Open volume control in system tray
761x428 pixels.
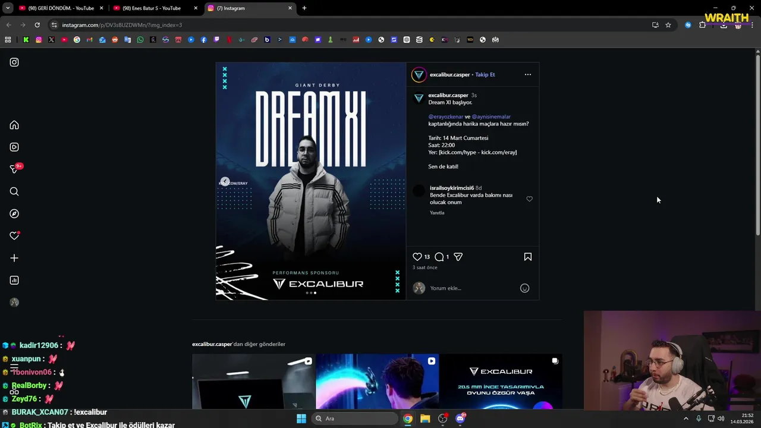pyautogui.click(x=721, y=418)
